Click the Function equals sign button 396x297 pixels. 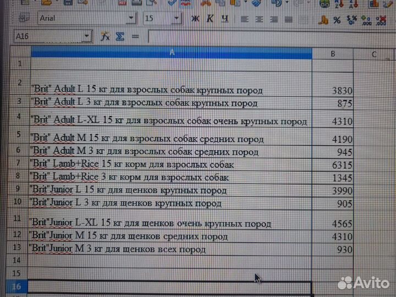135,37
